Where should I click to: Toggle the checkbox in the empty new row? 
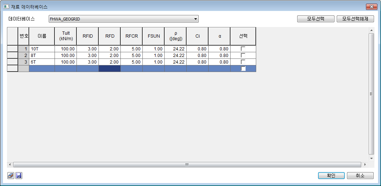[243, 69]
